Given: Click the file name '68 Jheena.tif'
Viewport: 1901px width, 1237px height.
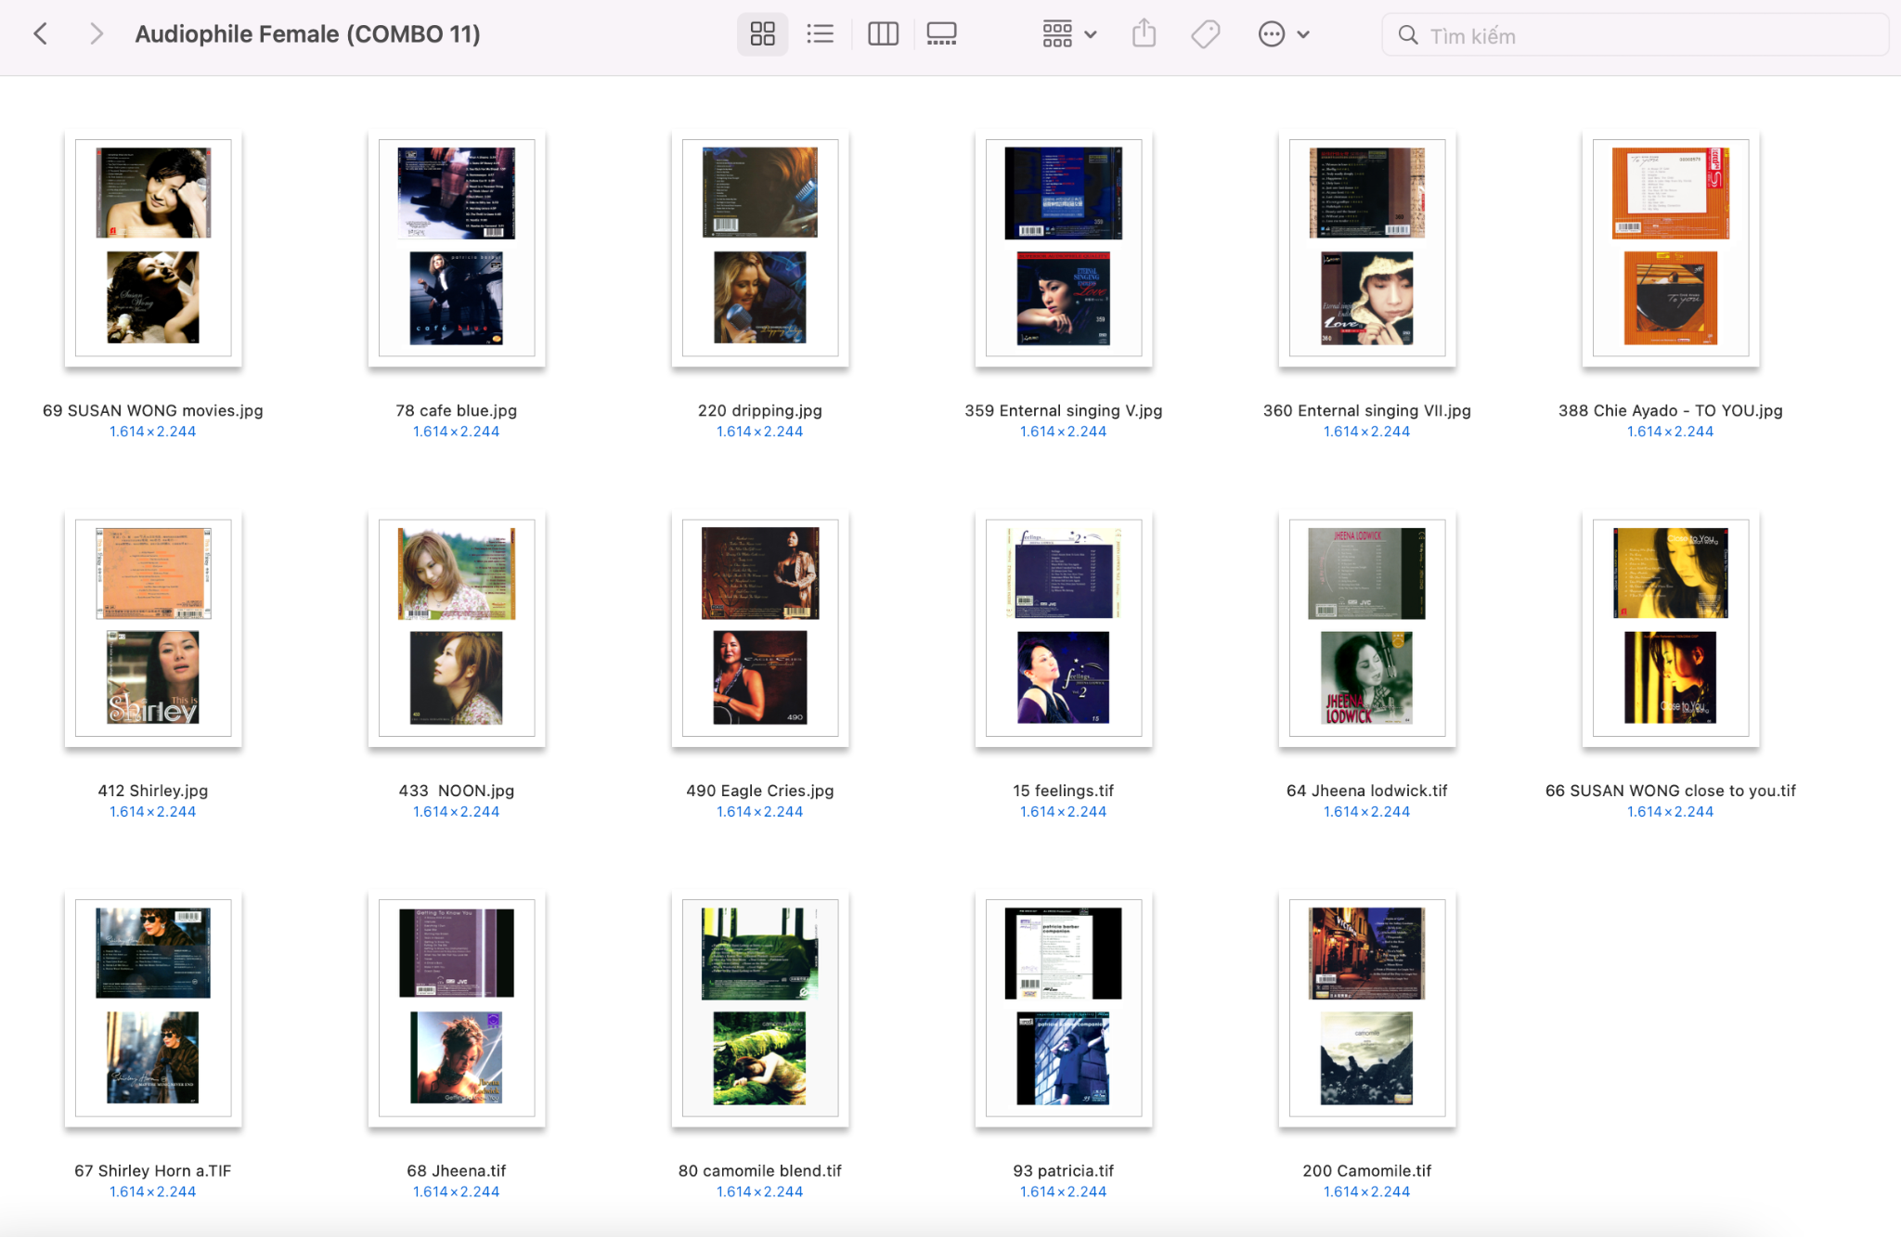Looking at the screenshot, I should pos(457,1171).
